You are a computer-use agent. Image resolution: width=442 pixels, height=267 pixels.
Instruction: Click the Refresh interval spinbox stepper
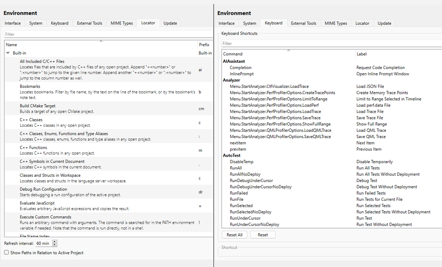click(55, 243)
